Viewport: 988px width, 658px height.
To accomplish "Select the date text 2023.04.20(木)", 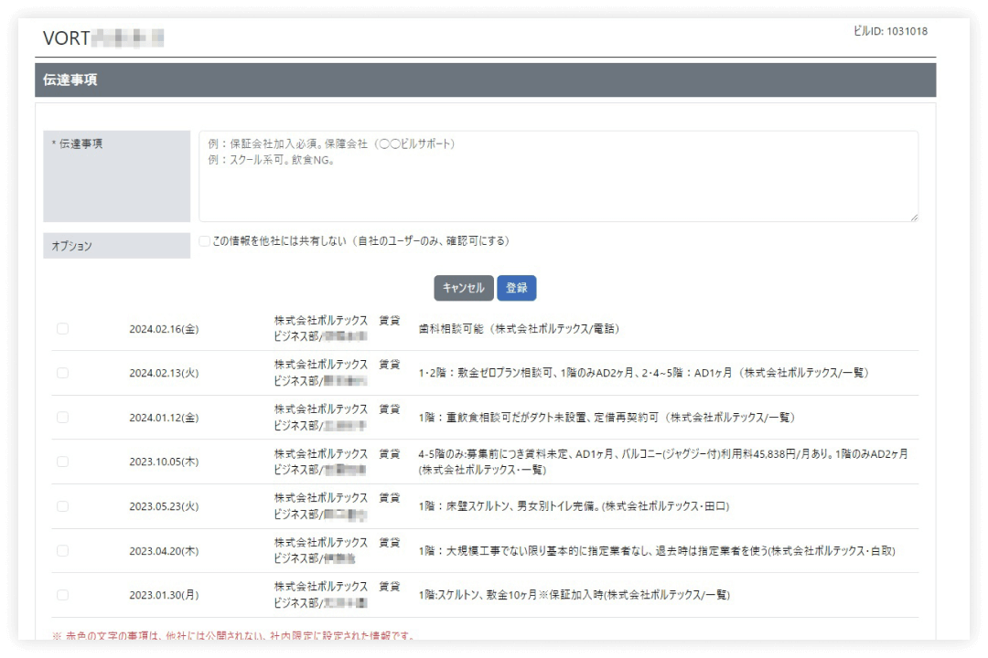I will [164, 551].
